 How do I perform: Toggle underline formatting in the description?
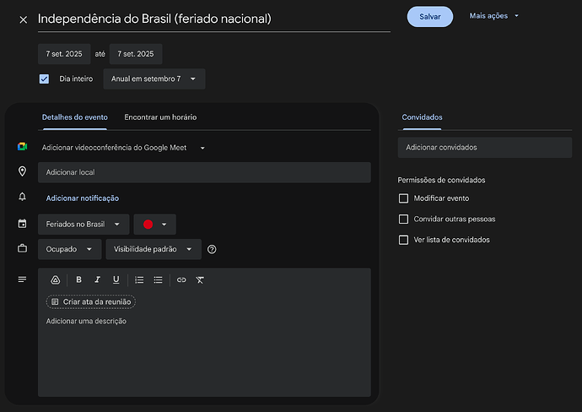coord(116,279)
